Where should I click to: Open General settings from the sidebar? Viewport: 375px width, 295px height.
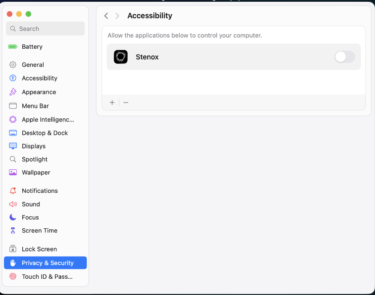(x=13, y=65)
